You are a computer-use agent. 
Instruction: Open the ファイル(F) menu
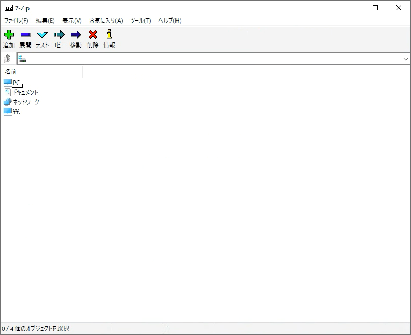(16, 21)
